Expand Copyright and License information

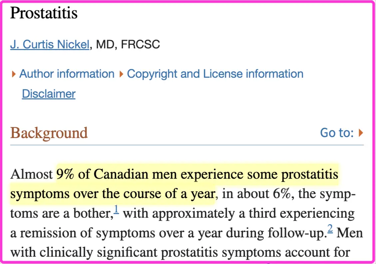[215, 74]
